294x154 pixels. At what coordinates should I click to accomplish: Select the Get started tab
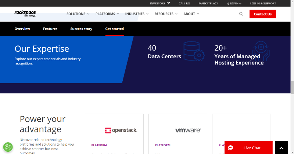[115, 29]
